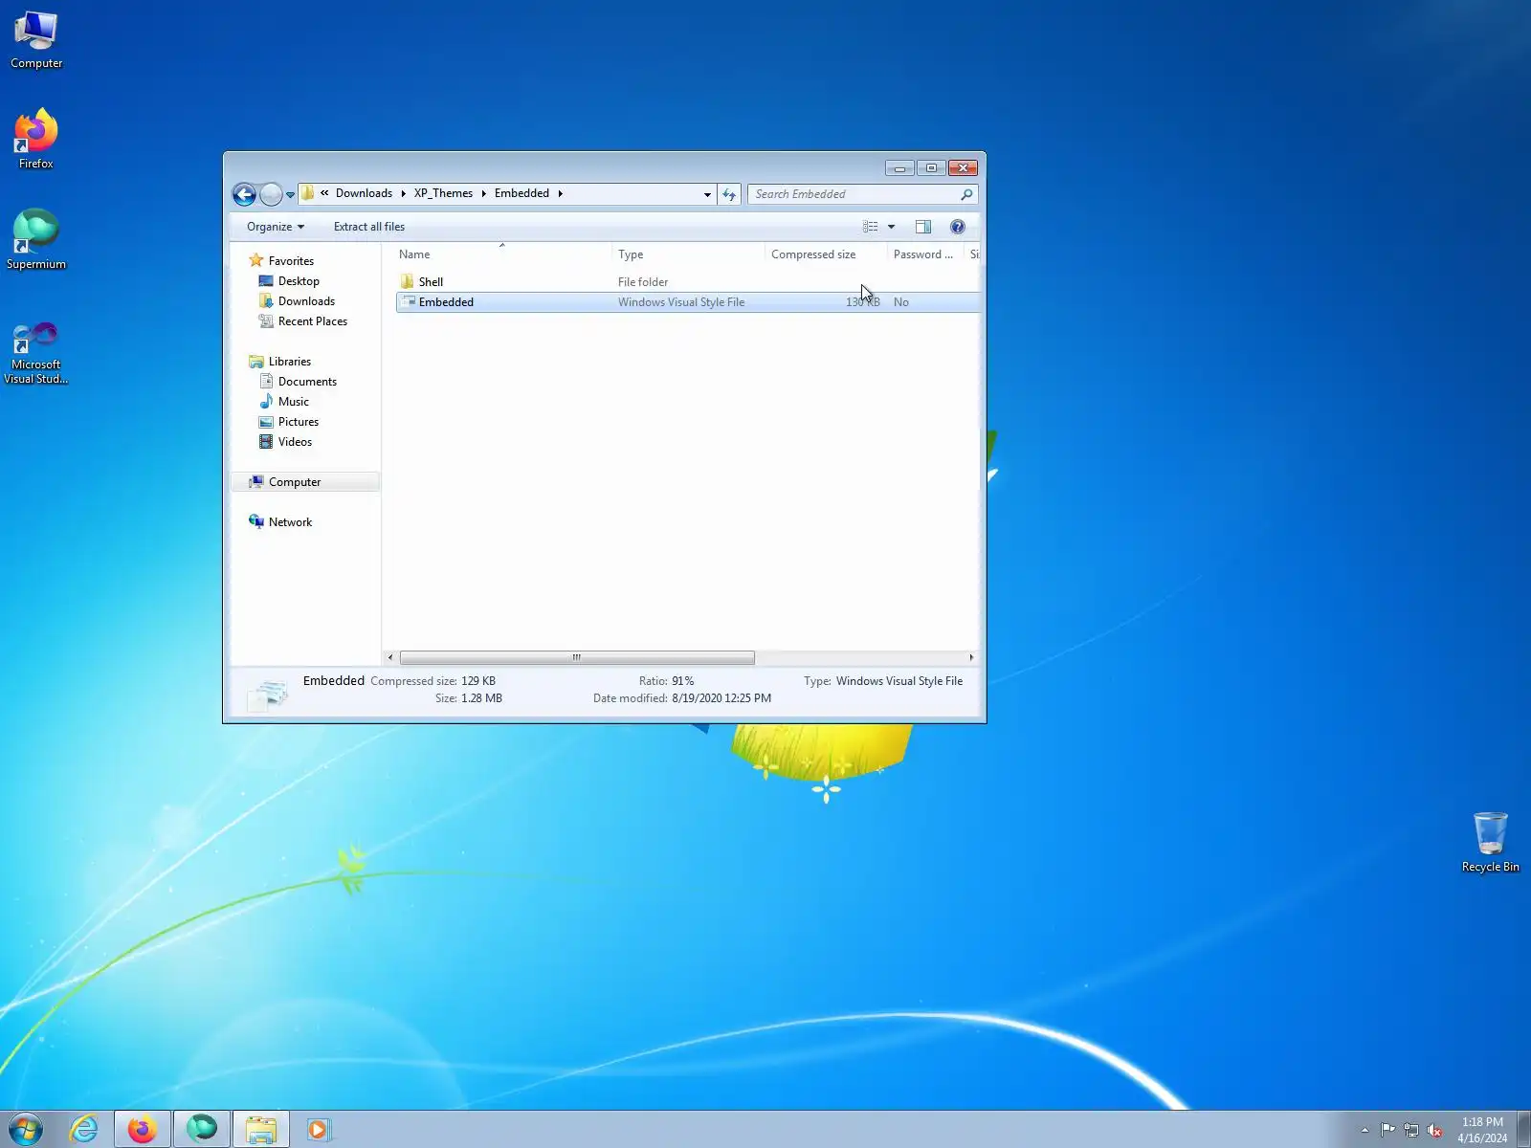Toggle the preview pane

click(x=923, y=227)
